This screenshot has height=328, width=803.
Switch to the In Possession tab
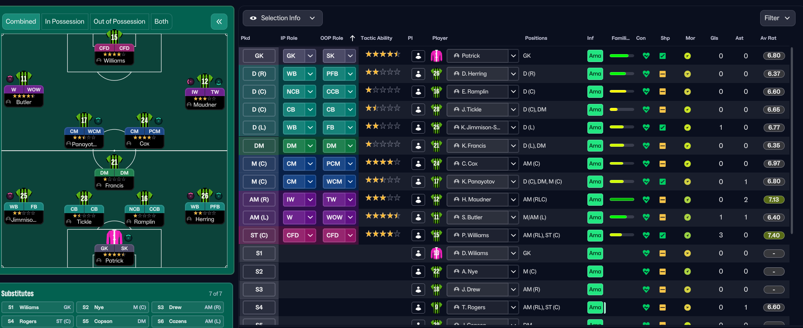[65, 21]
